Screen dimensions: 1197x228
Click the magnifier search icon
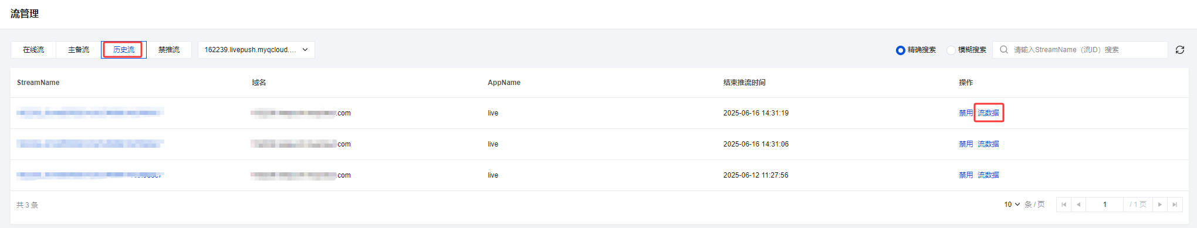coord(1004,50)
